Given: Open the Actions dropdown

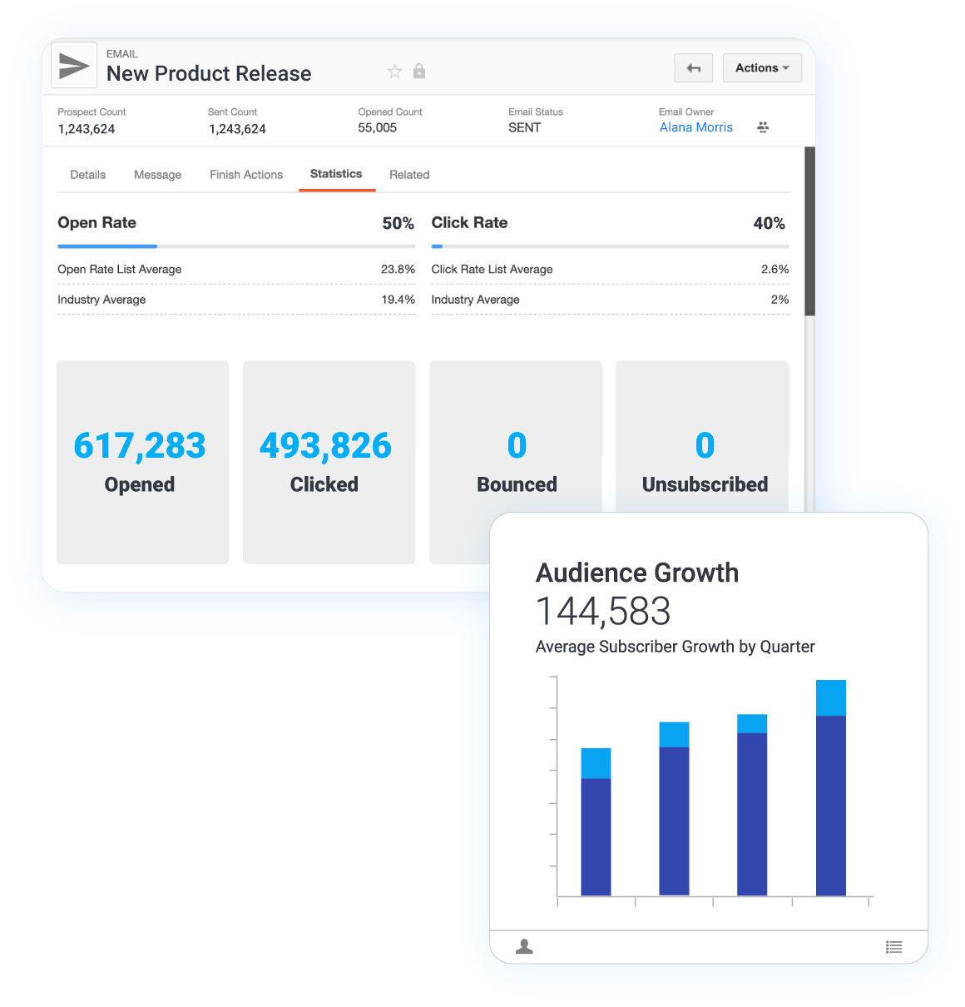Looking at the screenshot, I should [x=761, y=67].
